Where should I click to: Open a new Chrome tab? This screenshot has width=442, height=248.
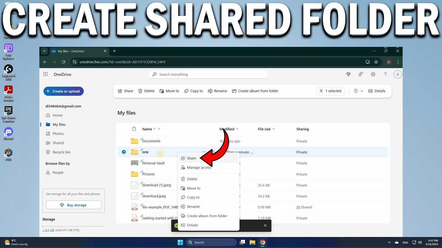[114, 51]
